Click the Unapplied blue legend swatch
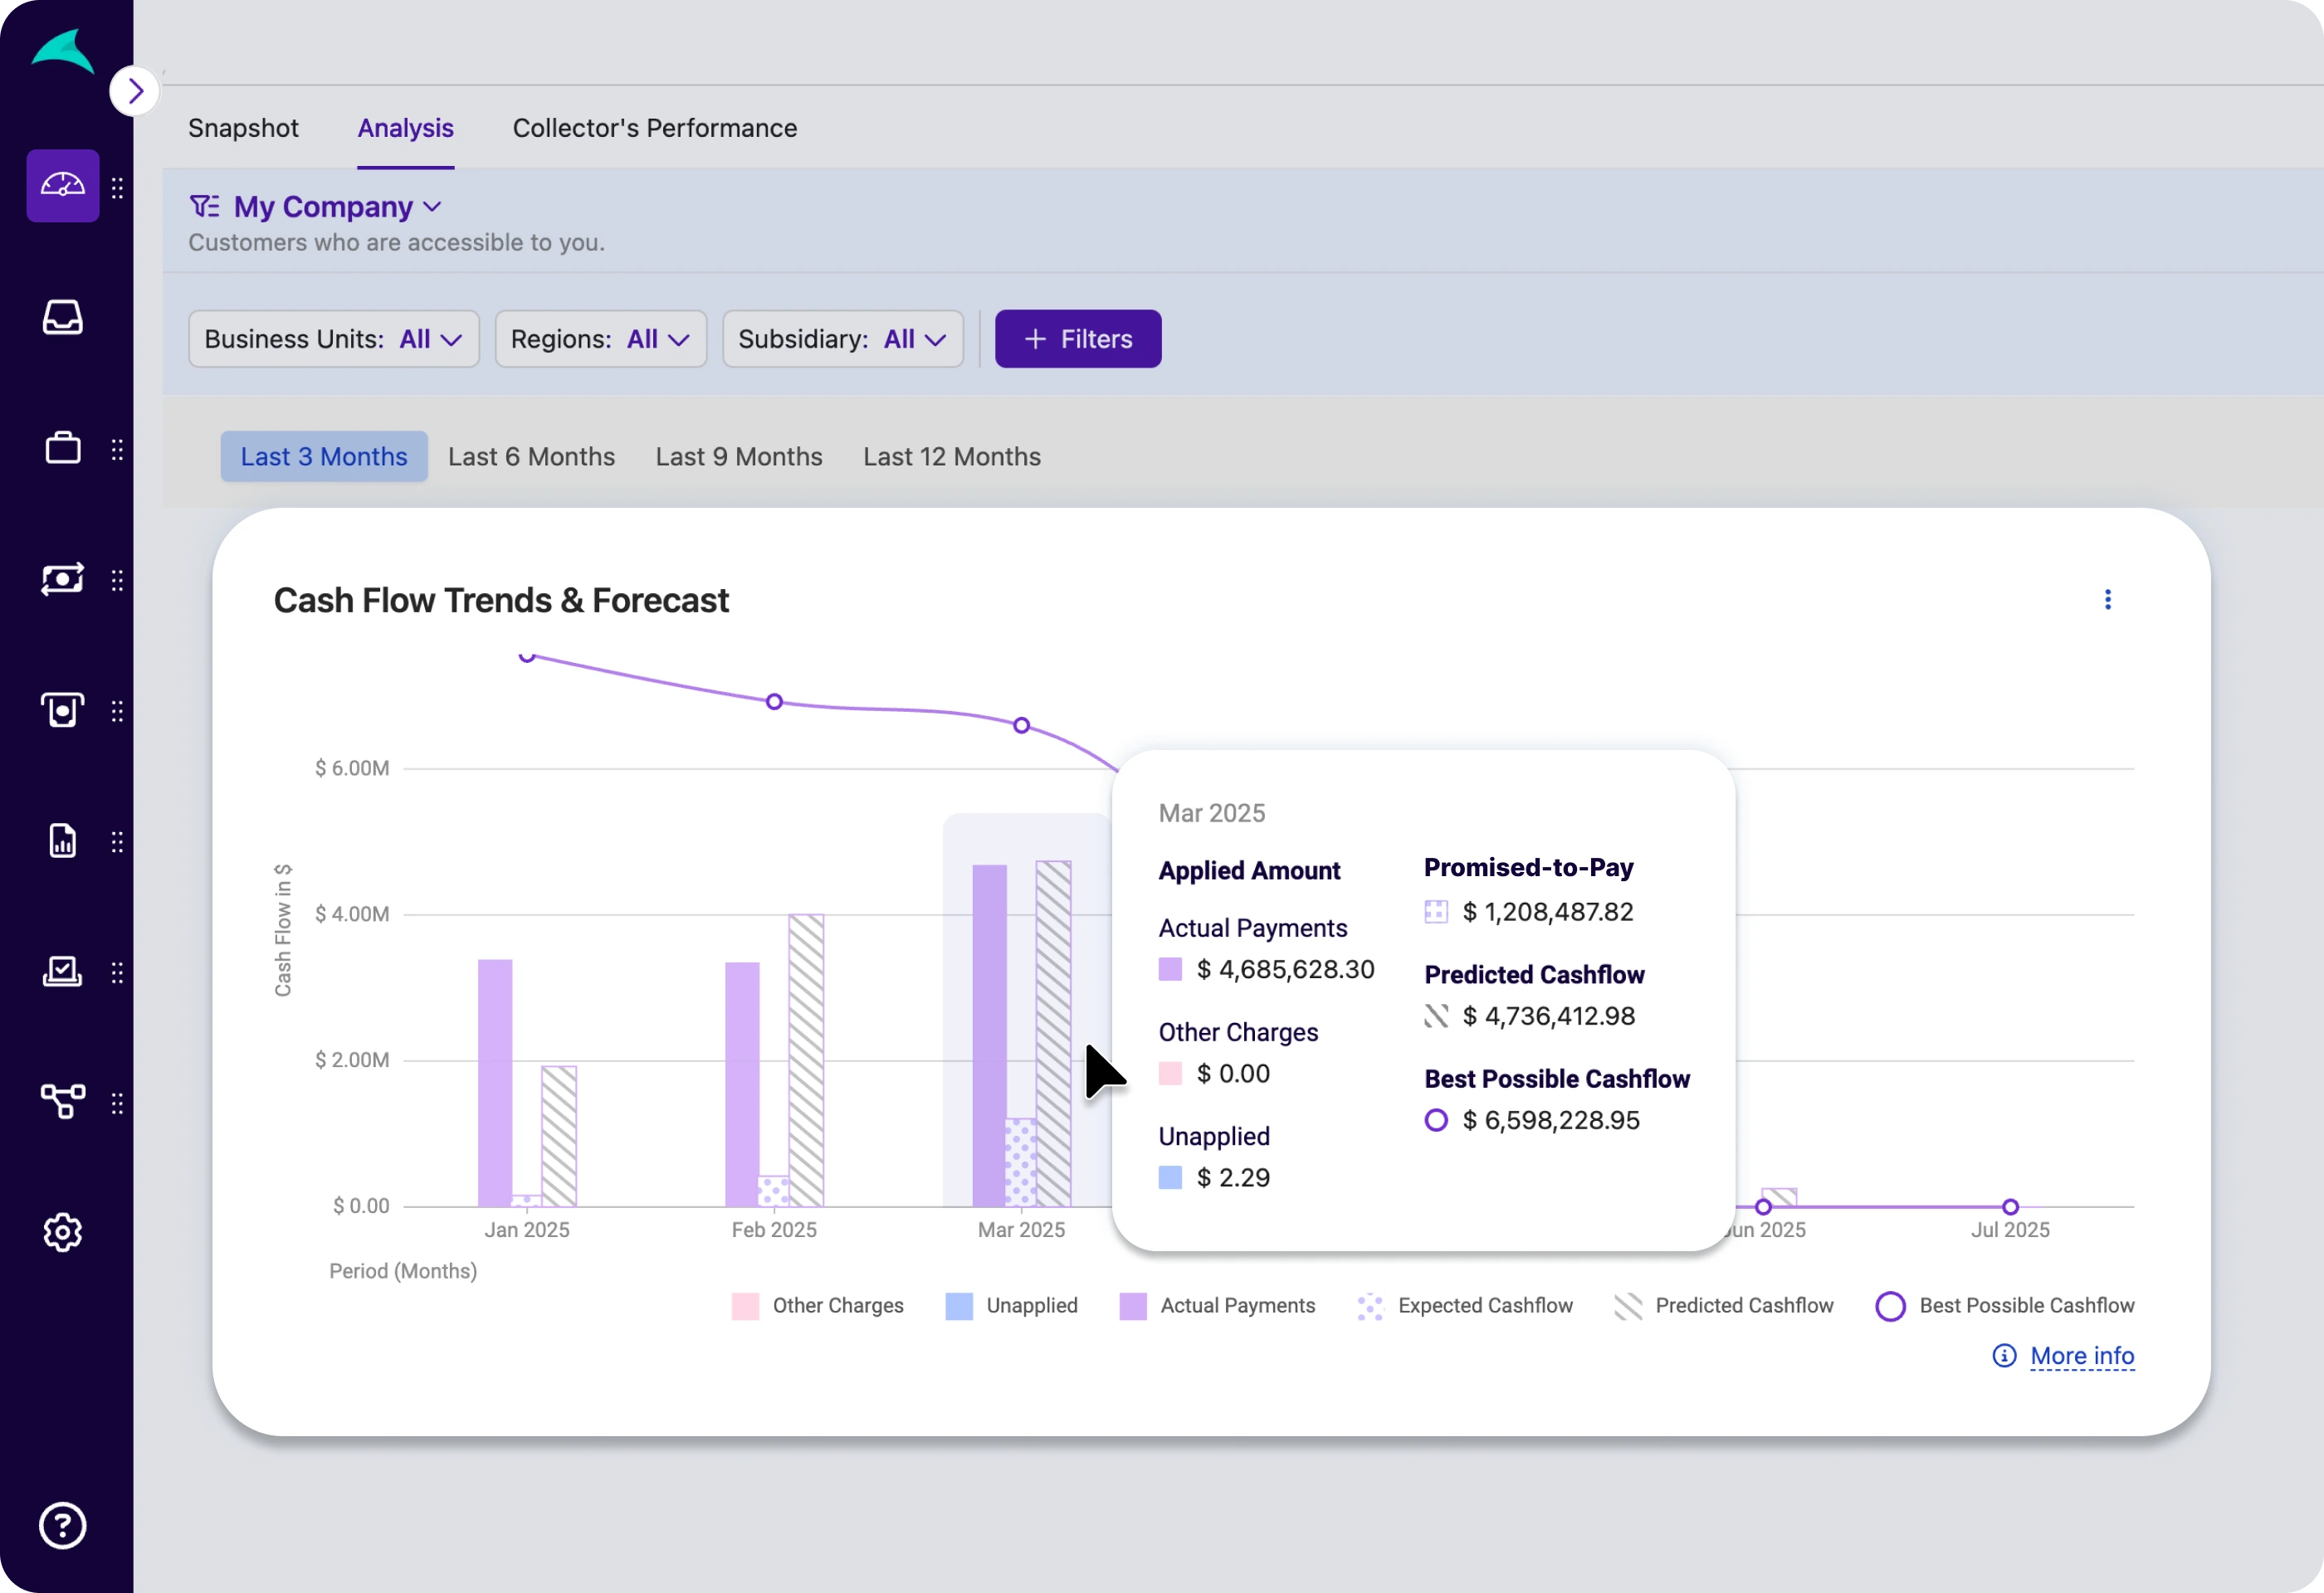 959,1306
